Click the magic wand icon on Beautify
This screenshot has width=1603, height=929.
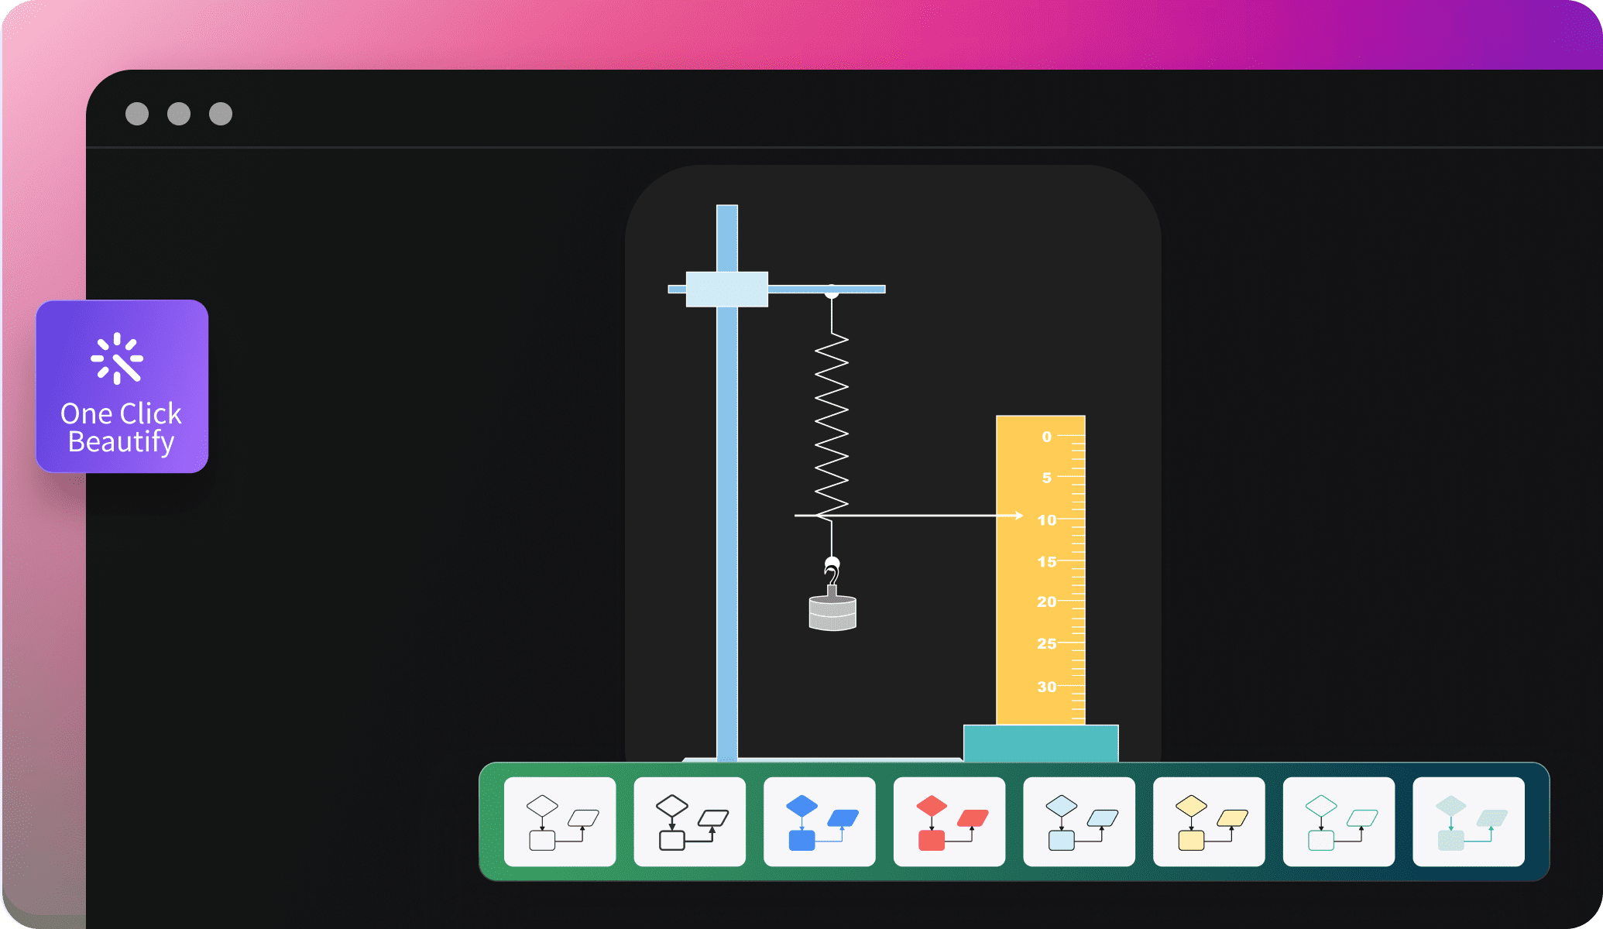pyautogui.click(x=117, y=358)
